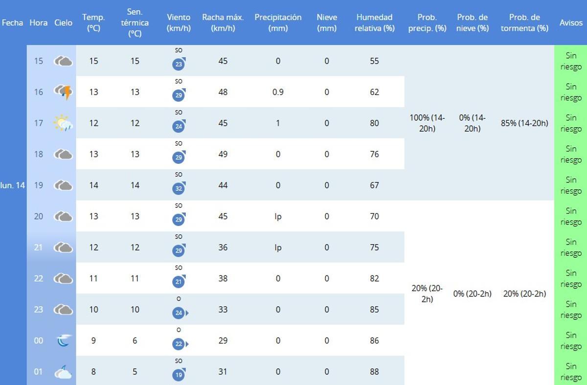Click the Avisos column header
587x385 pixels.
pyautogui.click(x=571, y=23)
